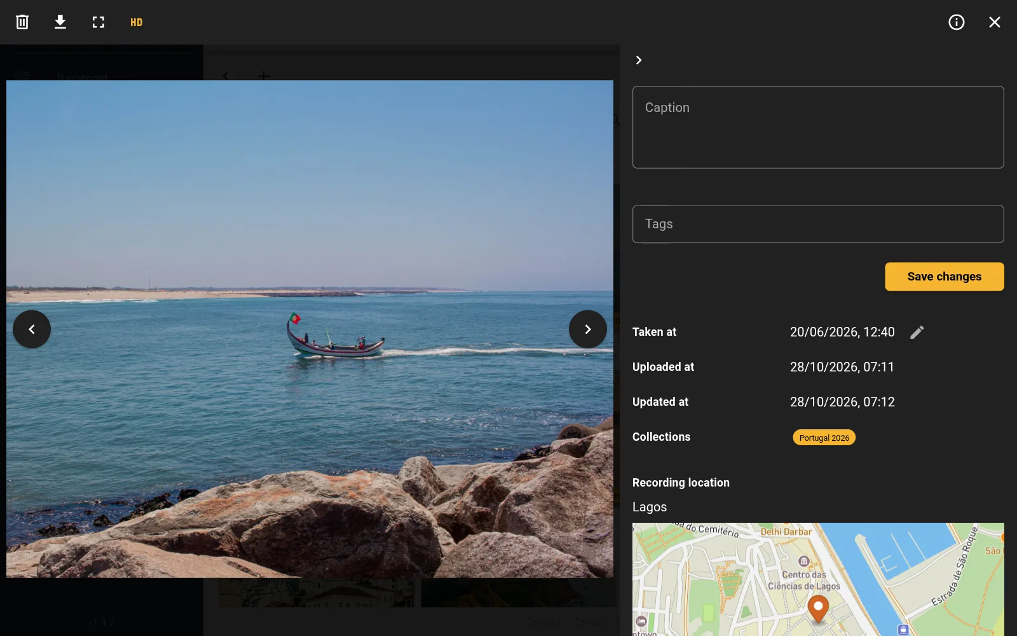Go to next photo

pos(588,329)
